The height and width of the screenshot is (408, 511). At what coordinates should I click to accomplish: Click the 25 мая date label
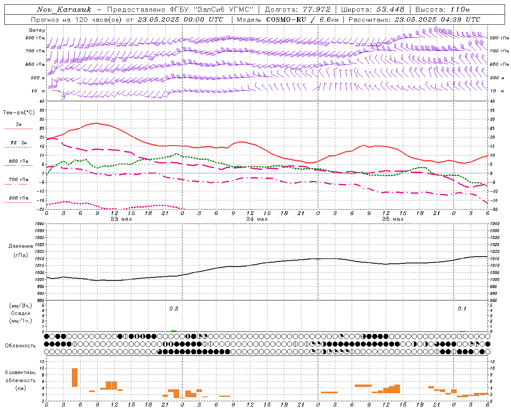(393, 219)
